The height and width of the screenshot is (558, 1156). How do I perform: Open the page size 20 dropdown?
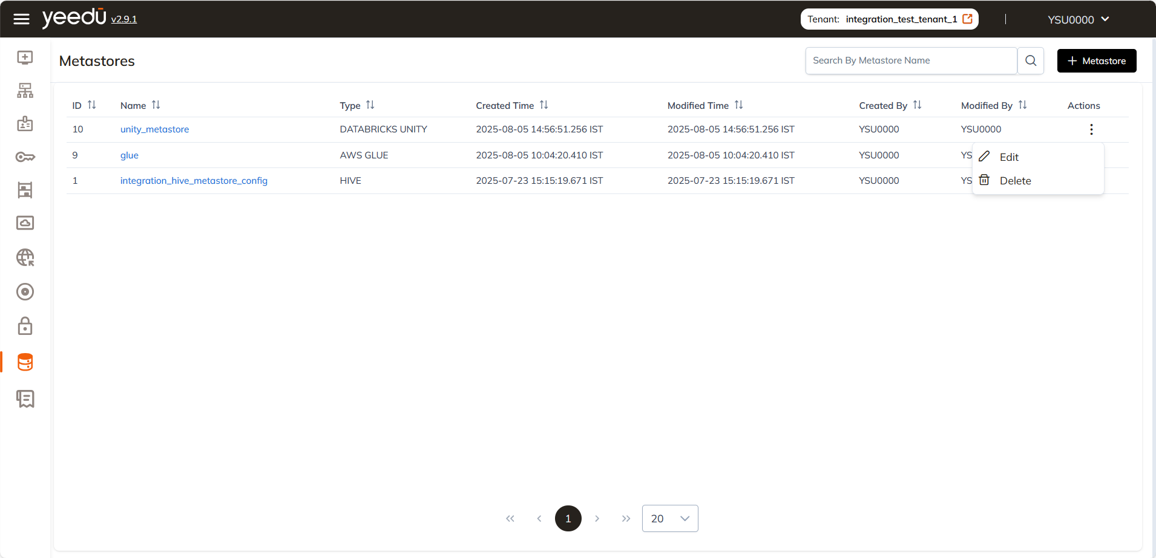point(669,519)
